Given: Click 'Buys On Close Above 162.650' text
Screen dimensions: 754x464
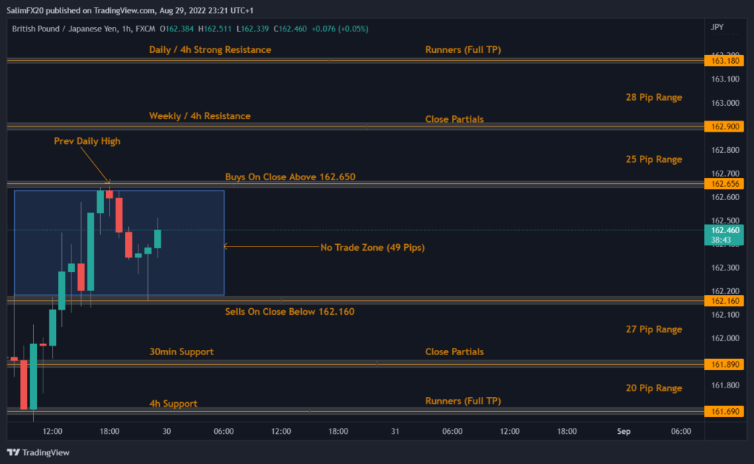Looking at the screenshot, I should click(x=290, y=177).
